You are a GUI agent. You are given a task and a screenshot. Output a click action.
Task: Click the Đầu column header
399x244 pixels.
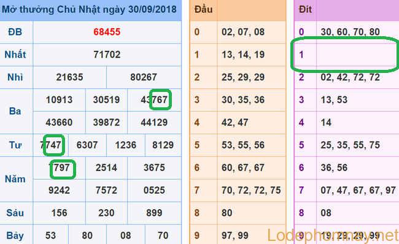coord(203,9)
